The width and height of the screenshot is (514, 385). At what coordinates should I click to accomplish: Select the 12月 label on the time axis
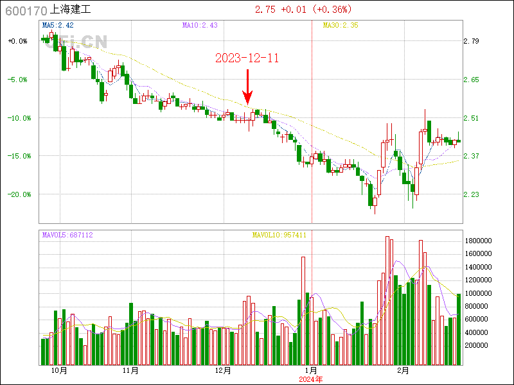[x=223, y=371]
